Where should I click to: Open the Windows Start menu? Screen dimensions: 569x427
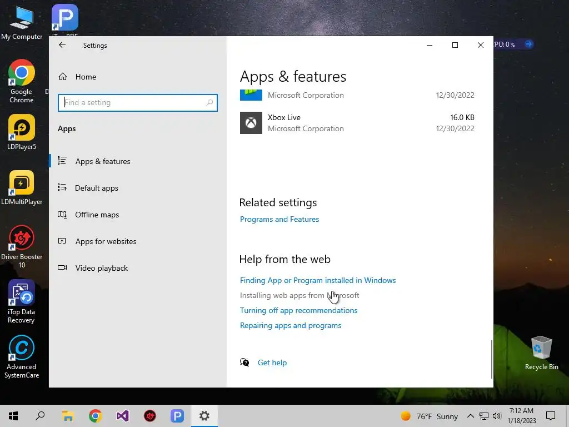[x=13, y=416]
